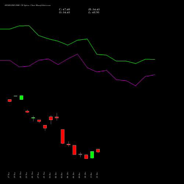Click the '09 Dec' date label
Viewport: 184px width, 184px height.
(79, 175)
